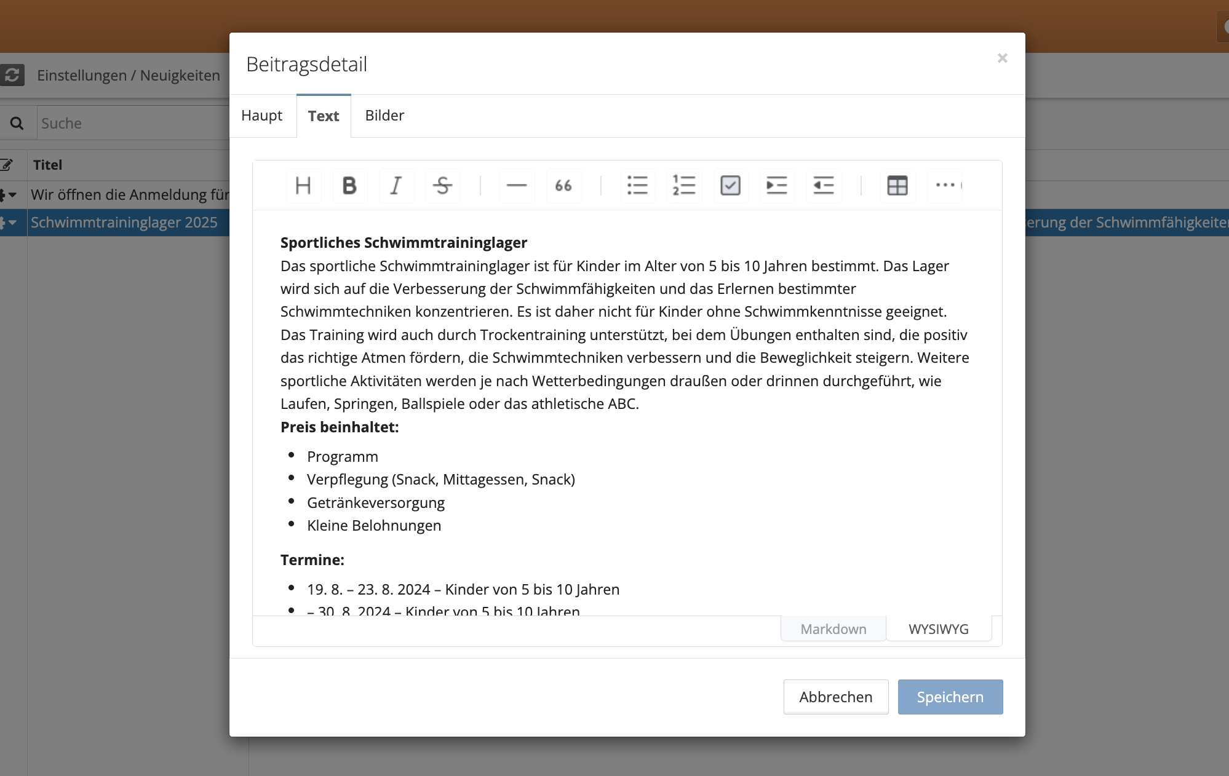Insert a horizontal line

pos(517,185)
